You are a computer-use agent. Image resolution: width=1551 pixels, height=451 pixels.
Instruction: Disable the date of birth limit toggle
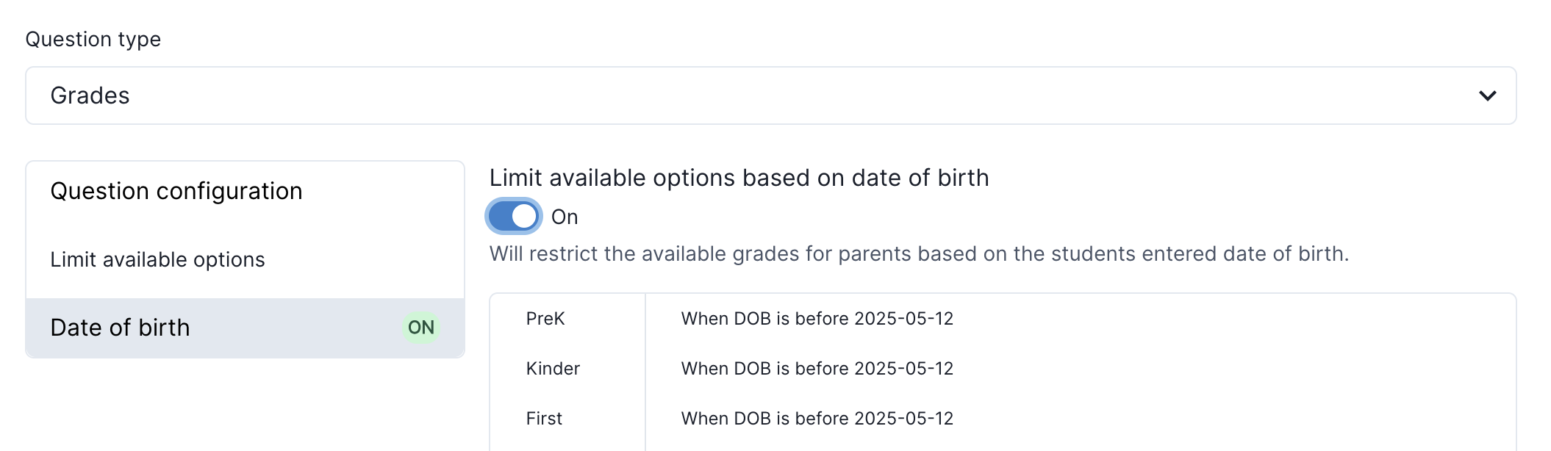coord(513,216)
